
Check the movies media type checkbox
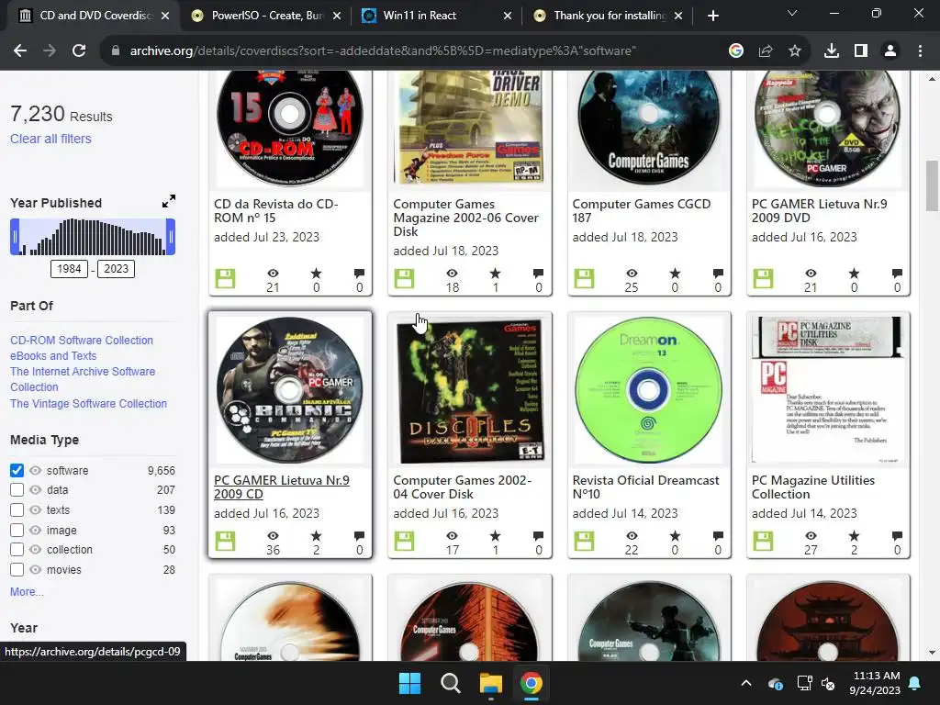tap(17, 569)
